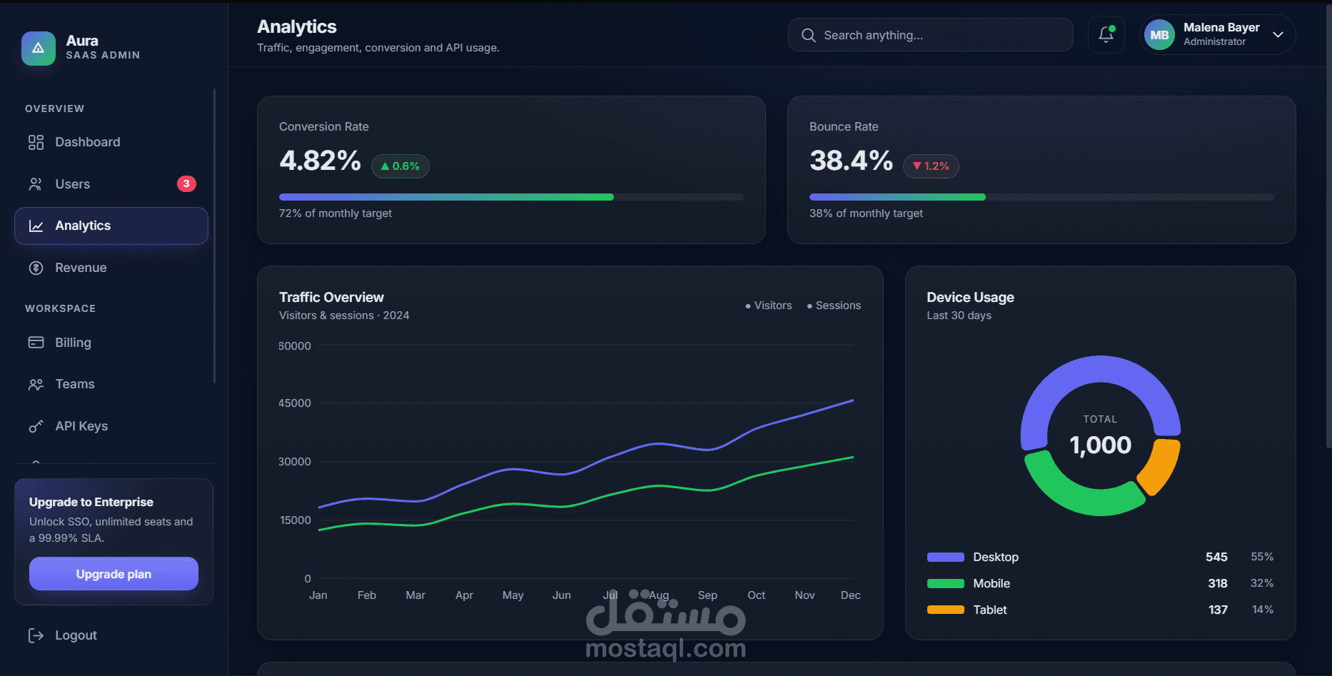Click the Mobile green color swatch

945,583
